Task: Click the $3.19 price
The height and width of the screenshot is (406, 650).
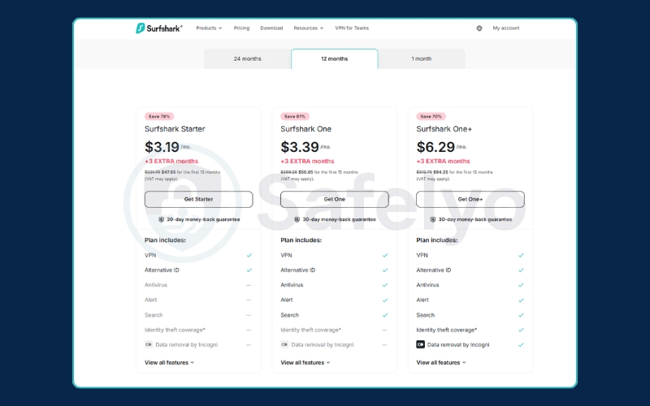Action: 162,147
